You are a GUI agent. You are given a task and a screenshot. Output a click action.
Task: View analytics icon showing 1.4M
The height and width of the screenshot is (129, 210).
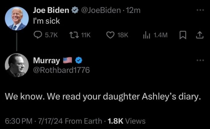[147, 35]
